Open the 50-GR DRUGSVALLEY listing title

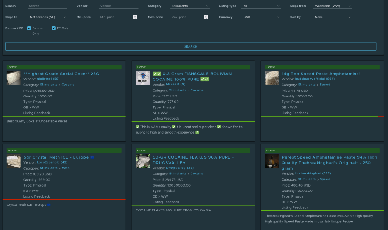tap(193, 160)
